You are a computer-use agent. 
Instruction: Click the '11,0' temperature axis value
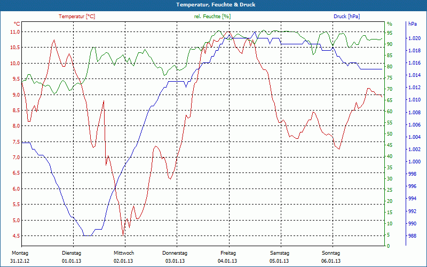click(x=15, y=32)
